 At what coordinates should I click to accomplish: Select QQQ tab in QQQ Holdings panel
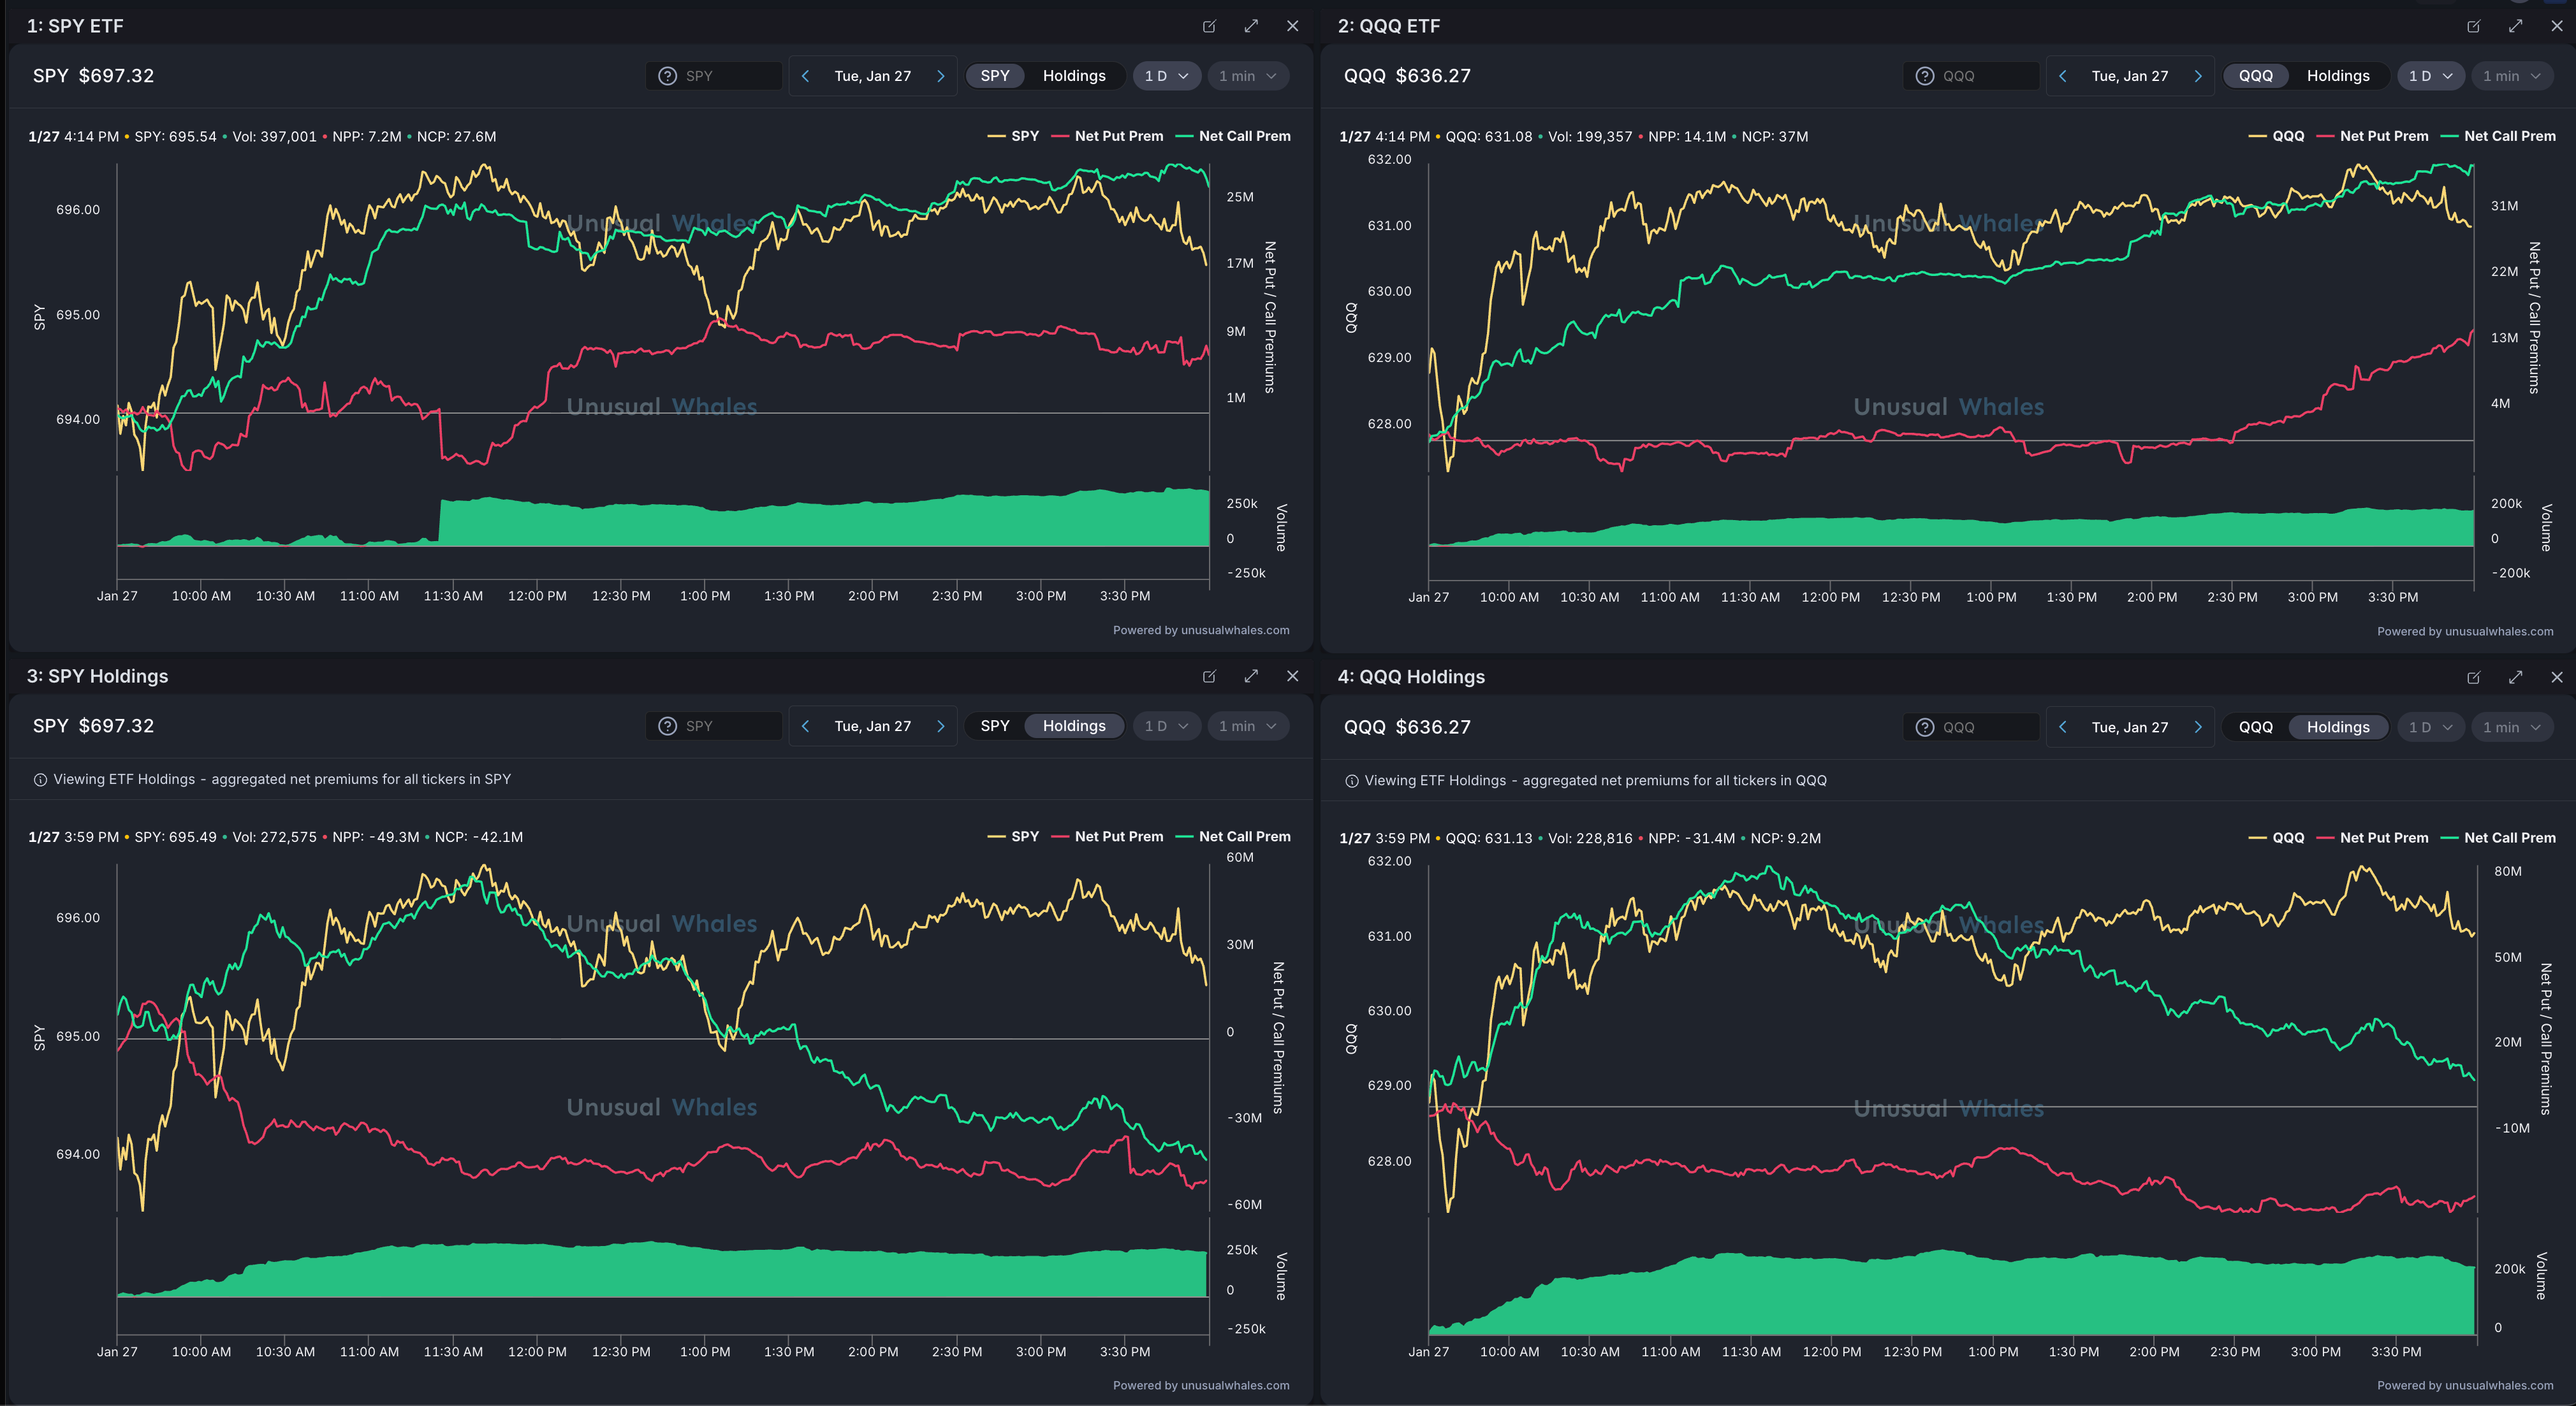[2255, 727]
